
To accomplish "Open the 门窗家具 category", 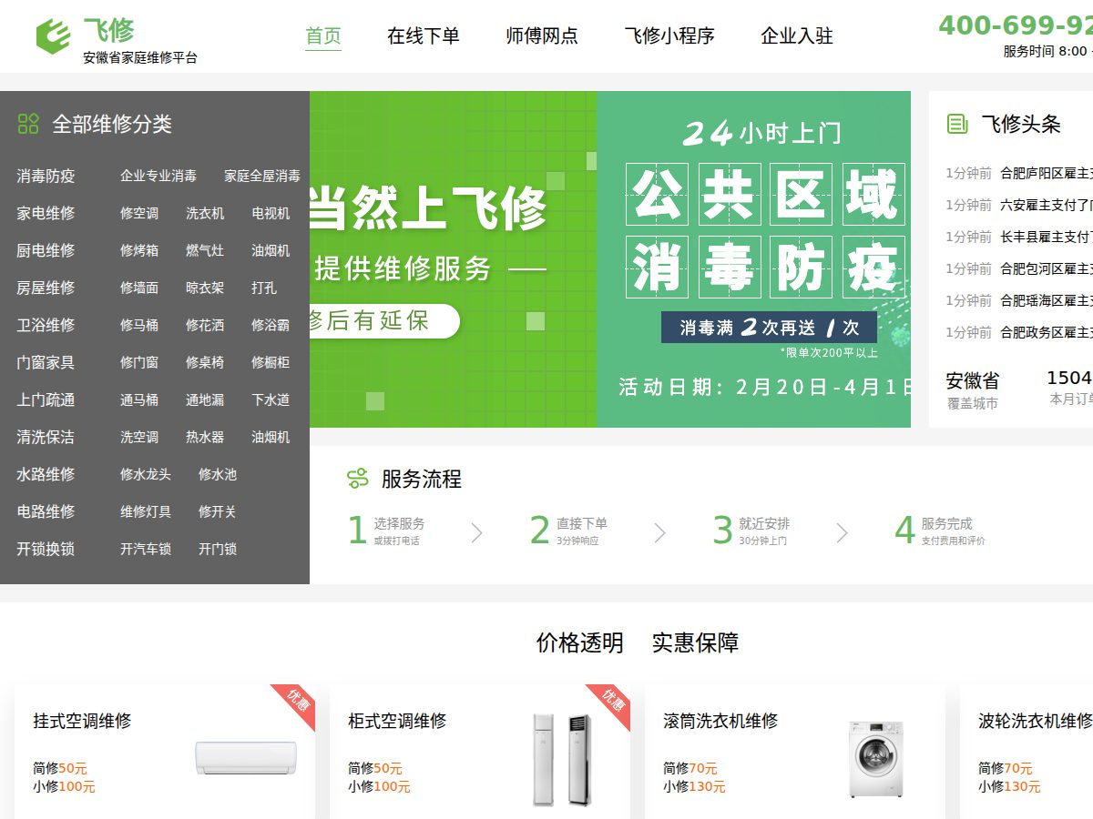I will [x=46, y=362].
